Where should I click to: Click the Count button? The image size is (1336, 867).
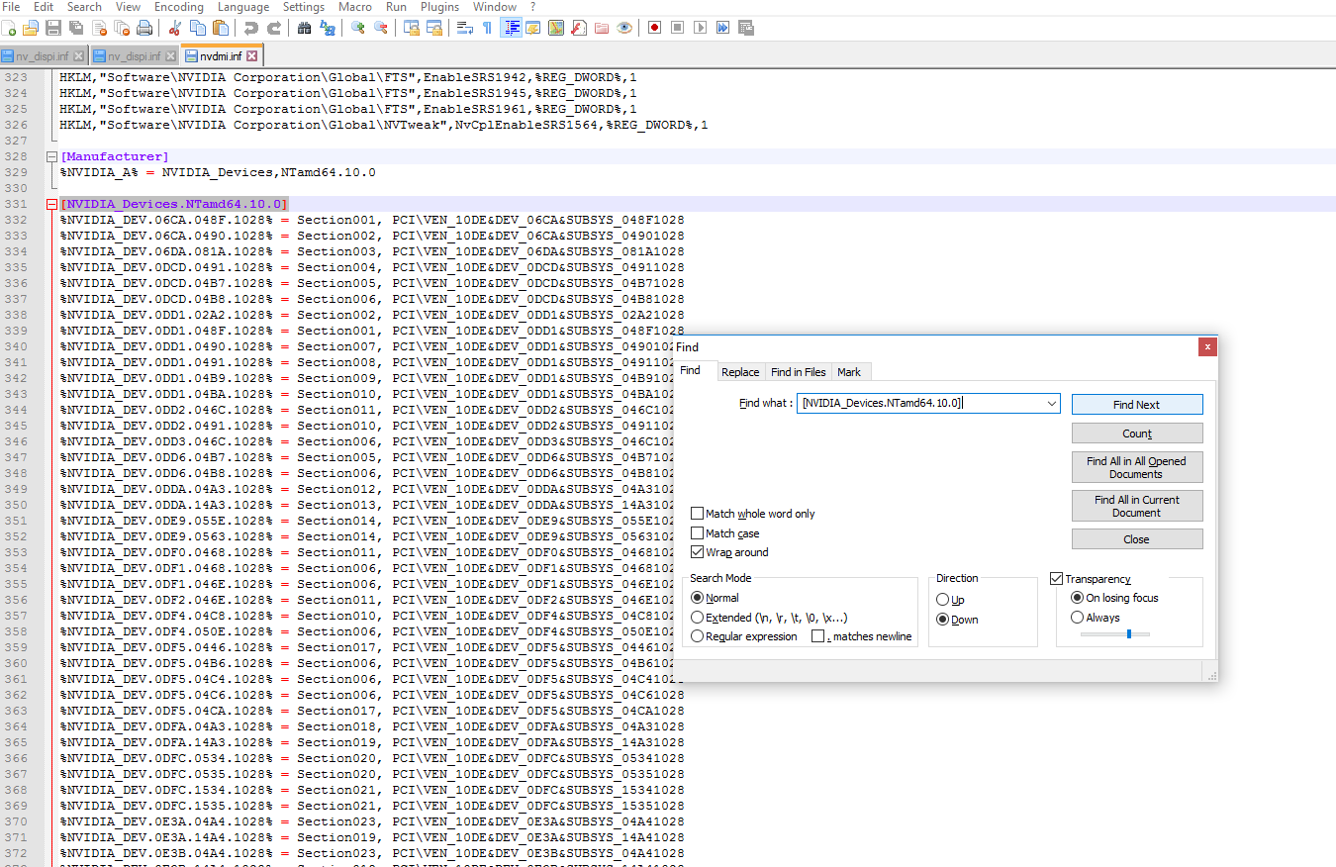coord(1137,433)
